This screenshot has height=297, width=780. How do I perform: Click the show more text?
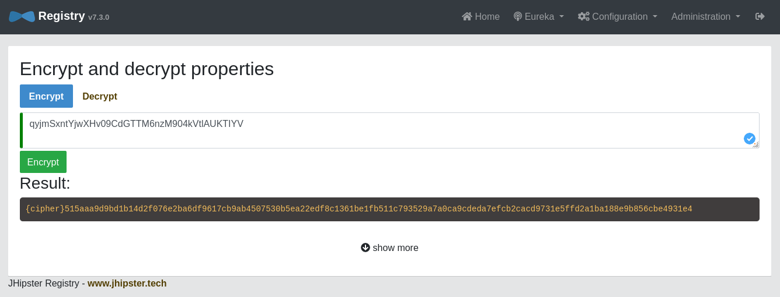coord(395,248)
